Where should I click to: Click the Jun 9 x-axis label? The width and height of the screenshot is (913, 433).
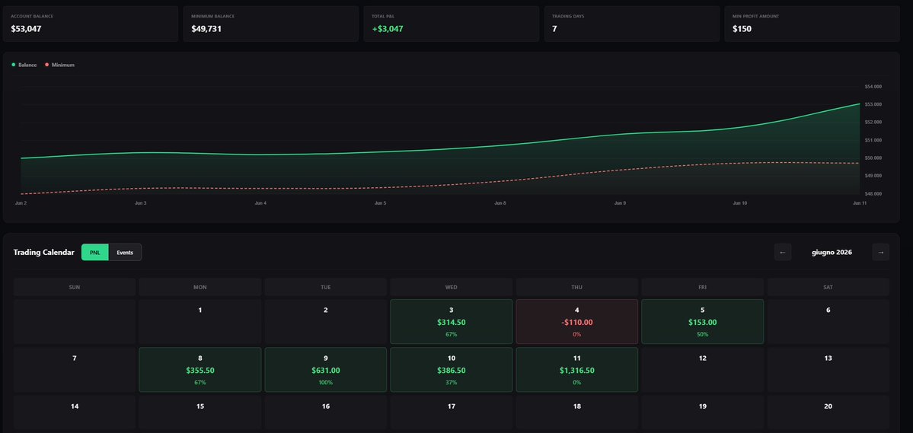pos(620,203)
